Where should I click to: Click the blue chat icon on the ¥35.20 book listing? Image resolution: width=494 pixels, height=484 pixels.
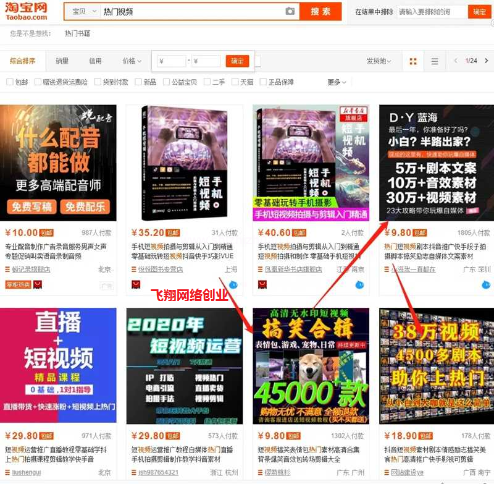coord(233,284)
